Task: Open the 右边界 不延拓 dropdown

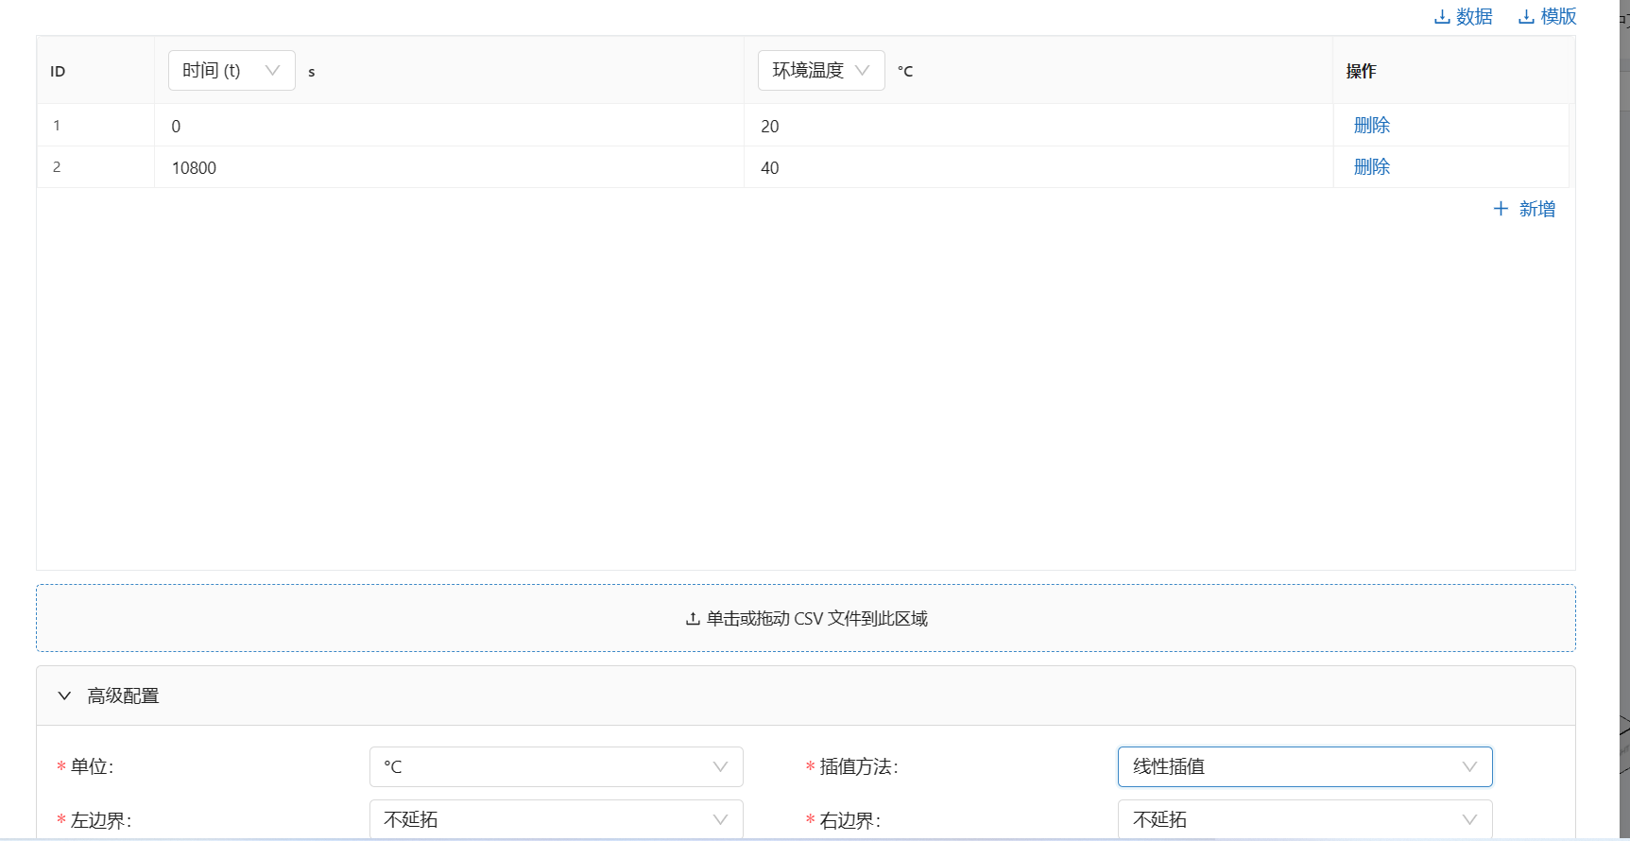Action: 1305,819
